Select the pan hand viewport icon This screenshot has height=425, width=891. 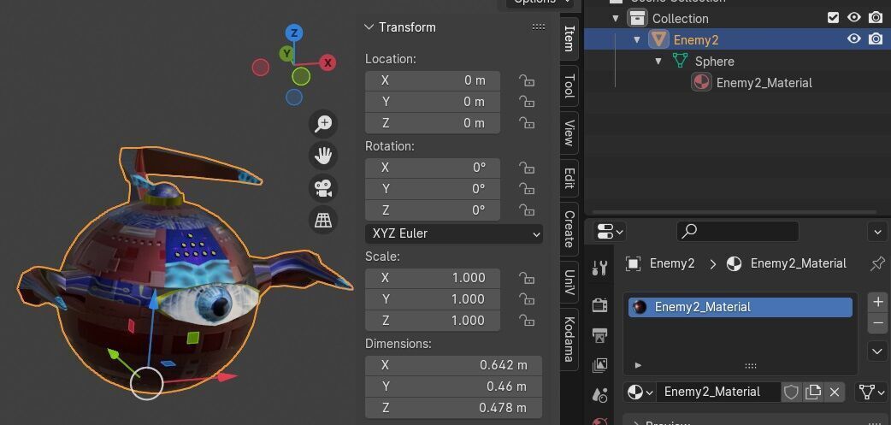323,156
